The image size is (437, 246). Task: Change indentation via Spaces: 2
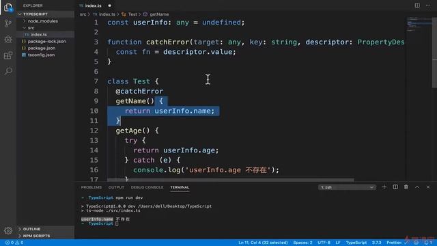tap(302, 243)
